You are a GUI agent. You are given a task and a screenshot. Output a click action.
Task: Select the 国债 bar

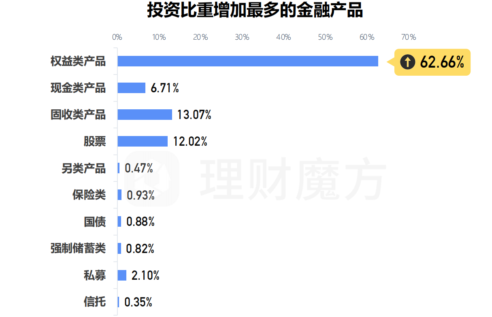[x=119, y=221]
